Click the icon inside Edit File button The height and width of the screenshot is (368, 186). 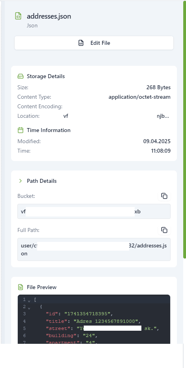(x=81, y=43)
